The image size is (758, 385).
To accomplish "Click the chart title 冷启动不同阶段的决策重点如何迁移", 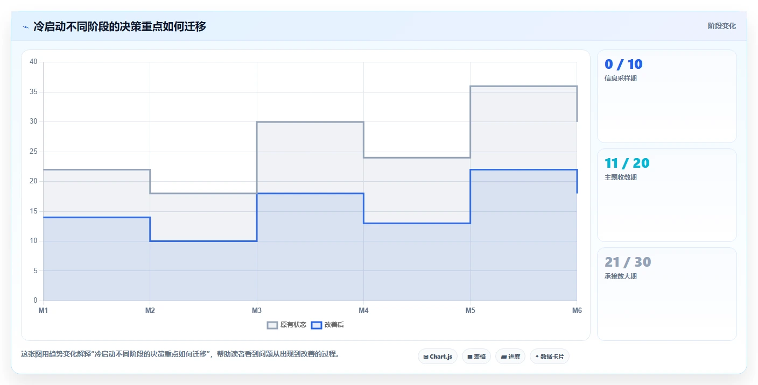I will pos(120,26).
